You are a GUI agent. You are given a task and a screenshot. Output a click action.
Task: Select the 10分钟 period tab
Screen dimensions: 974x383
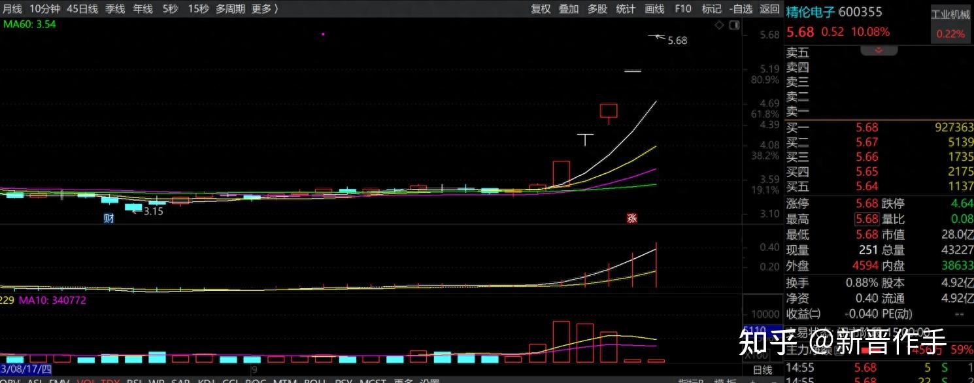(x=44, y=8)
